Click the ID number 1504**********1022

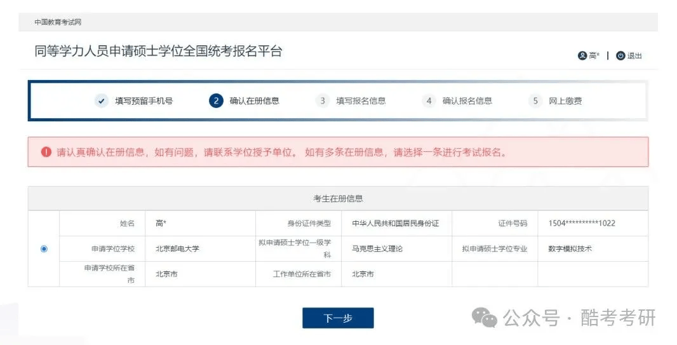(x=582, y=223)
